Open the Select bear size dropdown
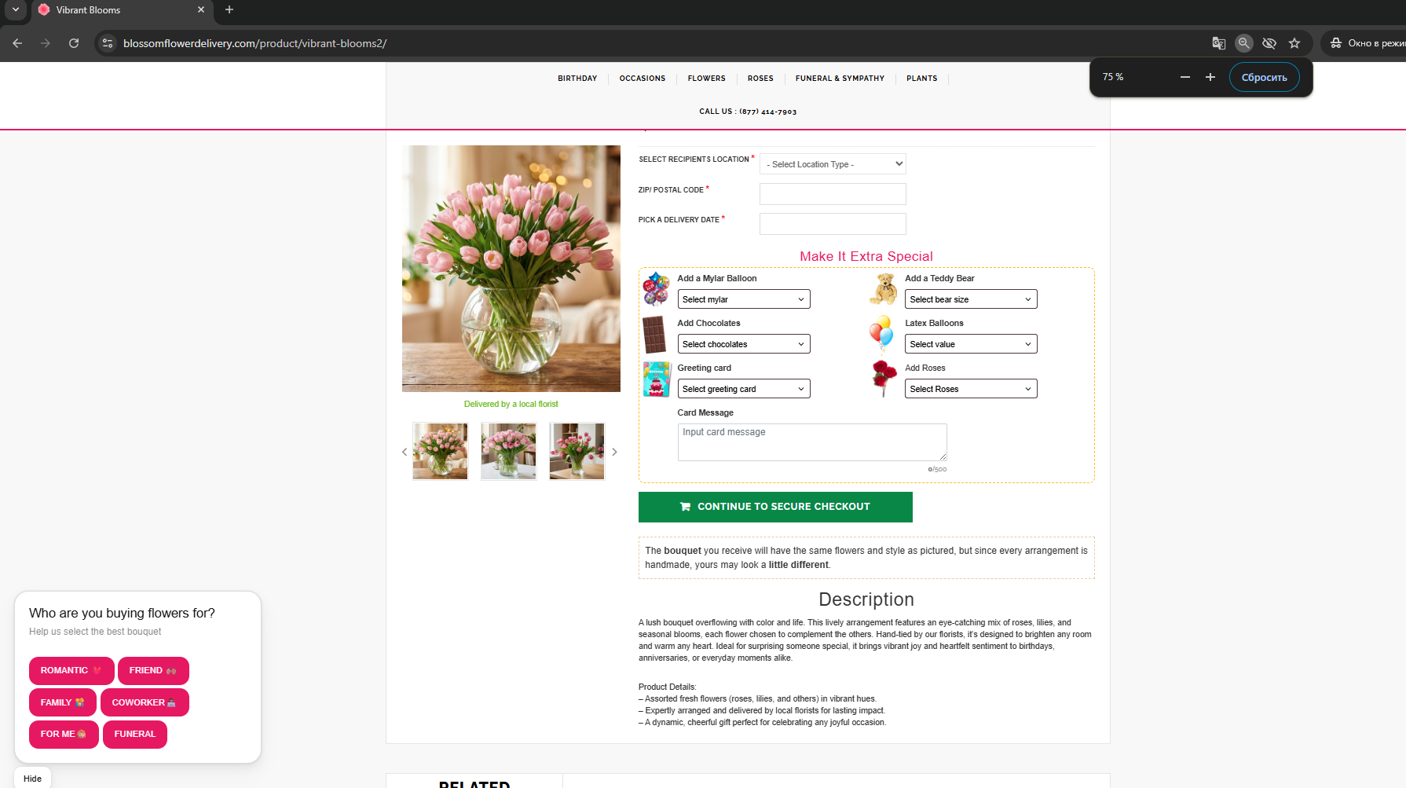The width and height of the screenshot is (1406, 788). (x=971, y=299)
